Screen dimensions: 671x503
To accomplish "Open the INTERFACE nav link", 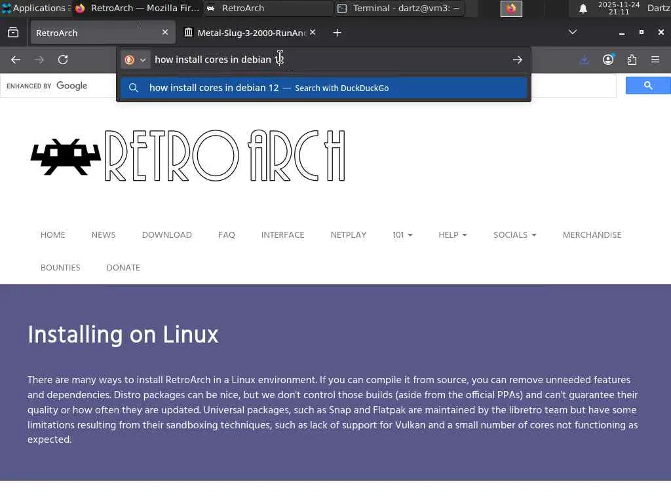I will [x=283, y=235].
